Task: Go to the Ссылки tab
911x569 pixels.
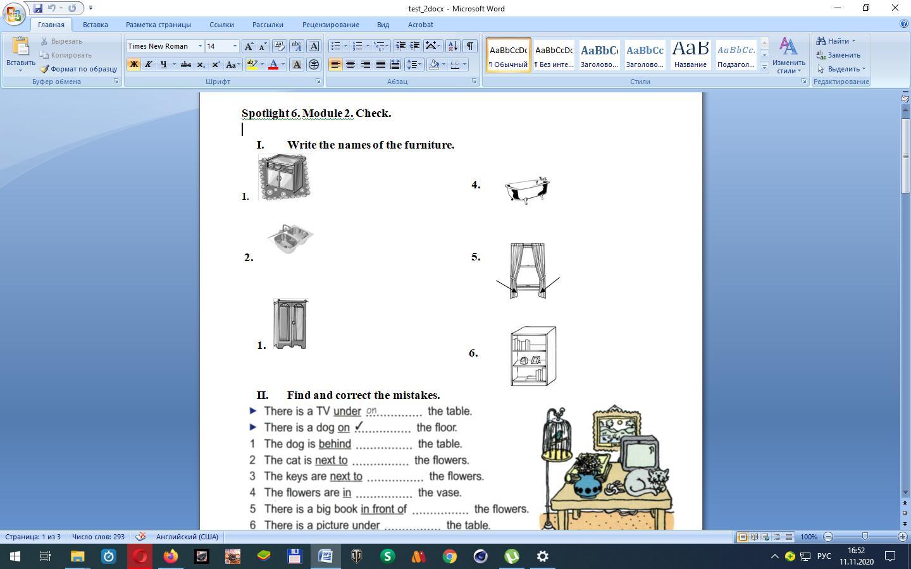Action: click(222, 25)
